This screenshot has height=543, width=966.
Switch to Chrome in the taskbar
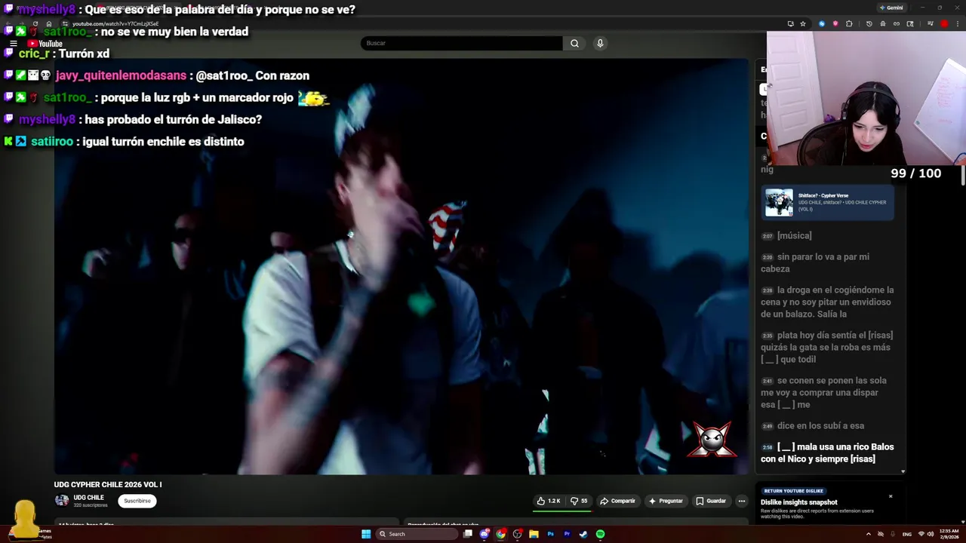(500, 534)
